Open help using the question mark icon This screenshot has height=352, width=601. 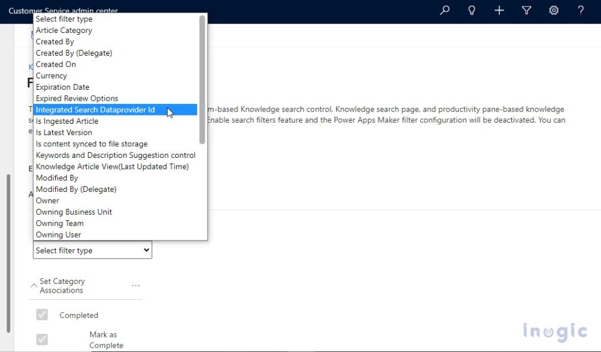click(x=580, y=11)
